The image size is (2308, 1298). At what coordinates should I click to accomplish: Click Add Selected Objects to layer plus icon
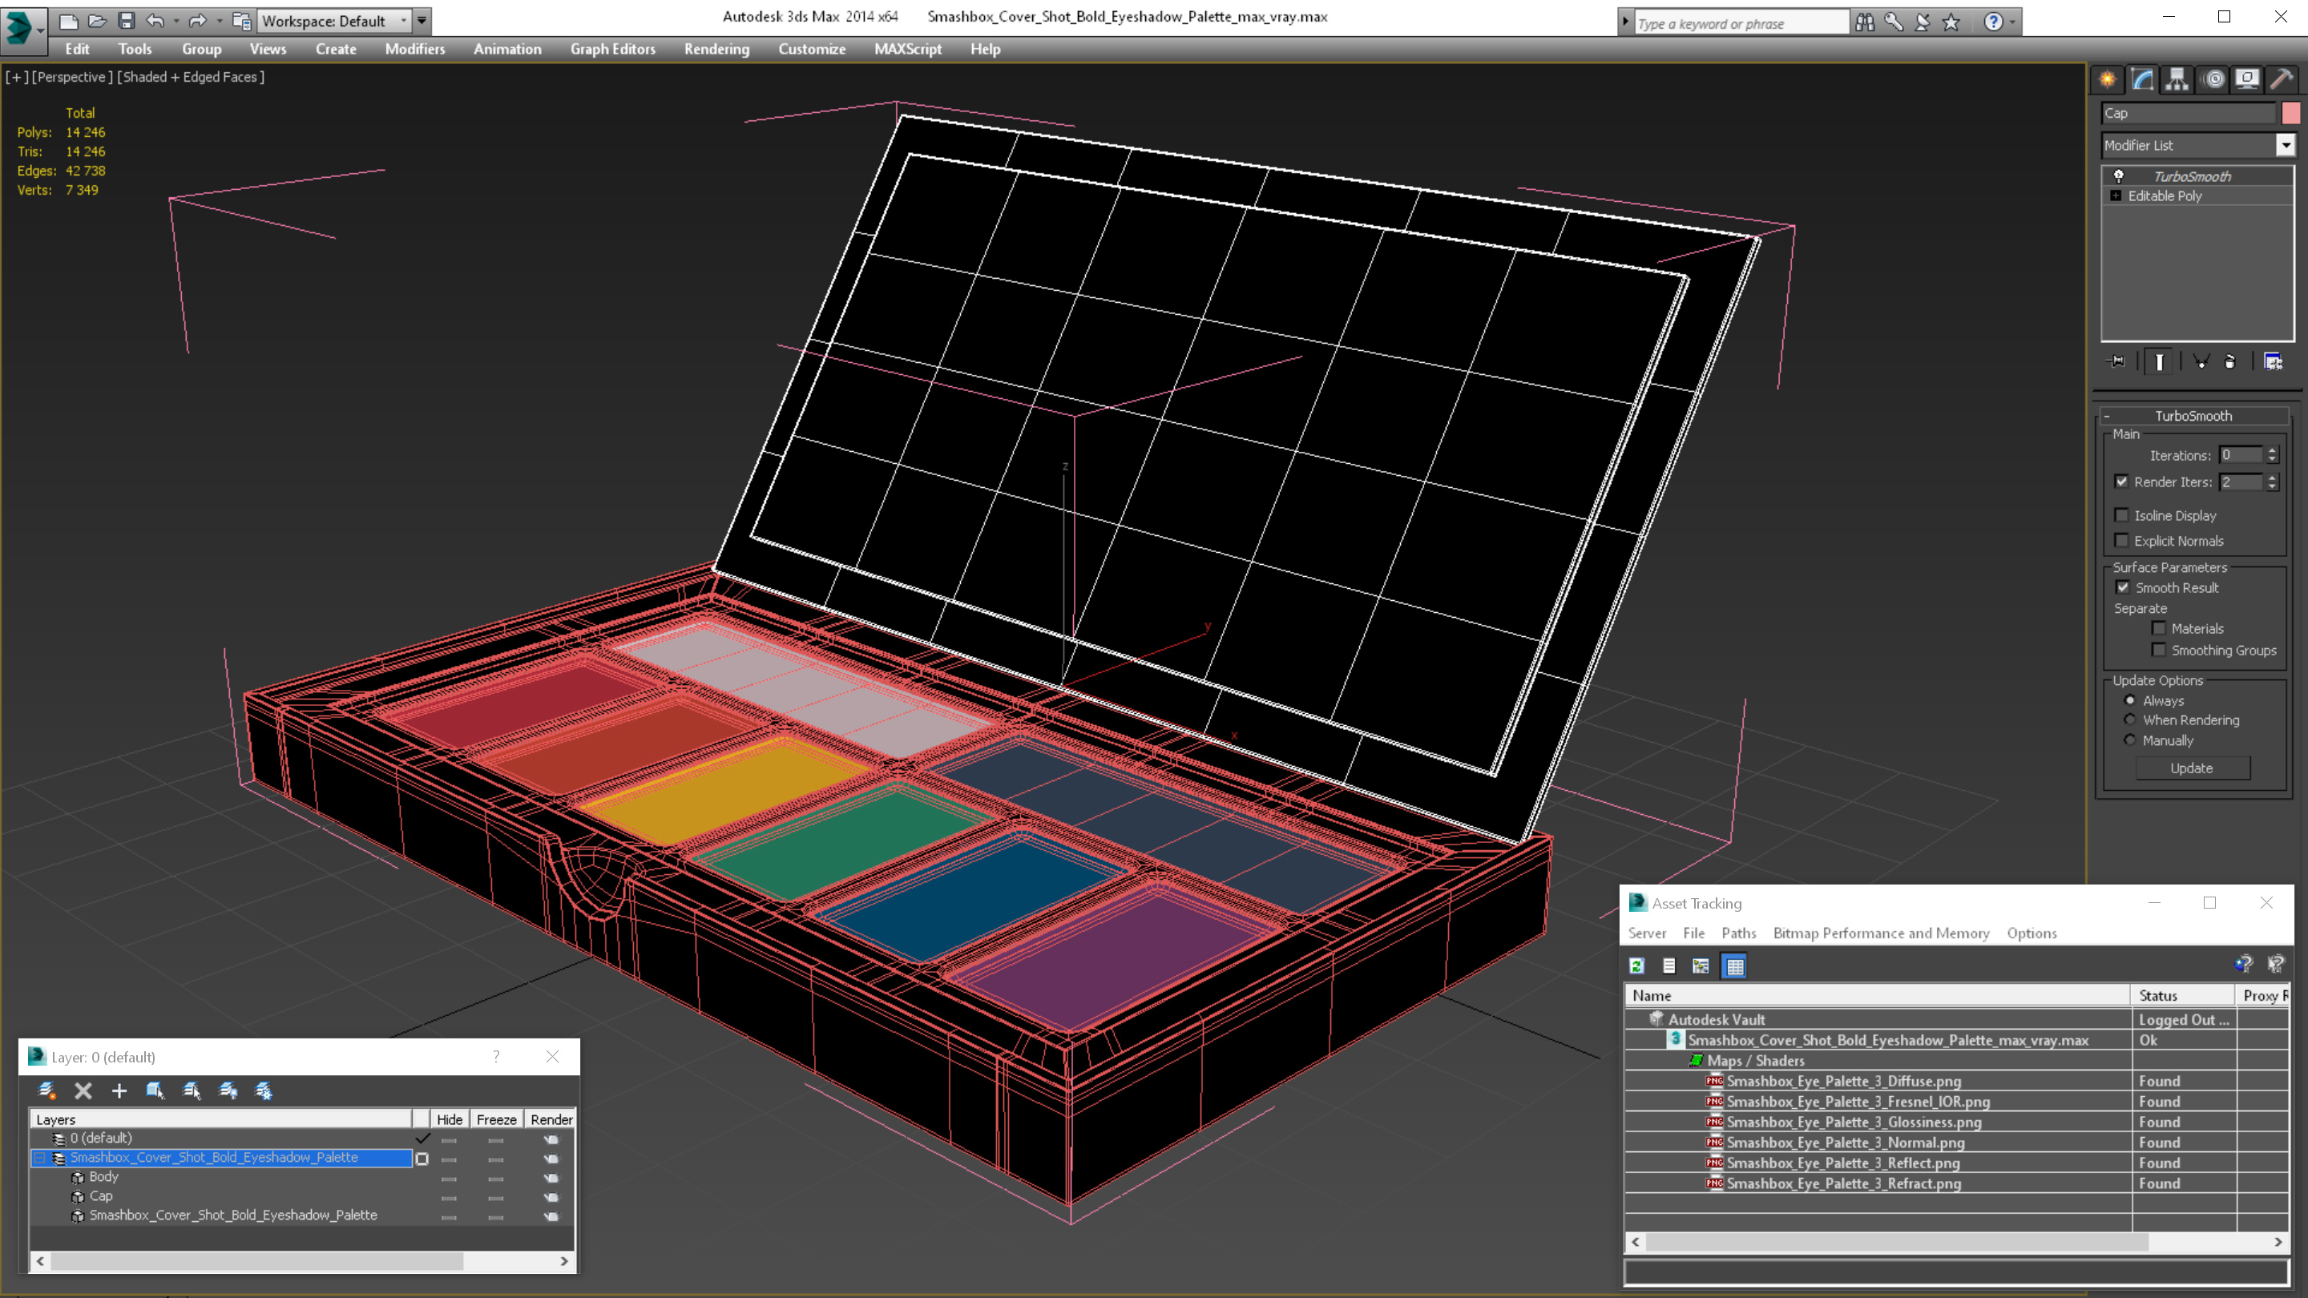point(119,1090)
